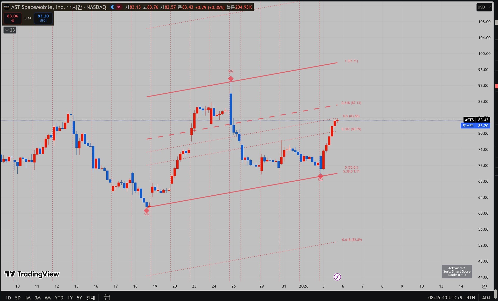Select the diamond marker at channel bottom-left
This screenshot has height=301, width=498.
[x=147, y=210]
